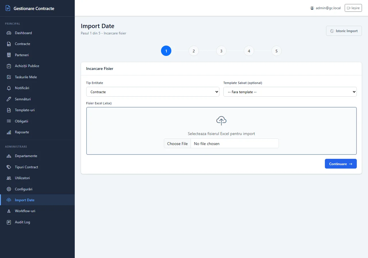The height and width of the screenshot is (258, 368).
Task: Click the Configurări gear icon
Action: pos(9,189)
